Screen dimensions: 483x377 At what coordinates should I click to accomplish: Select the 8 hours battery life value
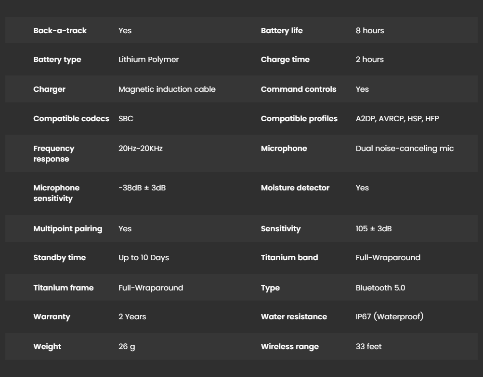[x=369, y=30]
